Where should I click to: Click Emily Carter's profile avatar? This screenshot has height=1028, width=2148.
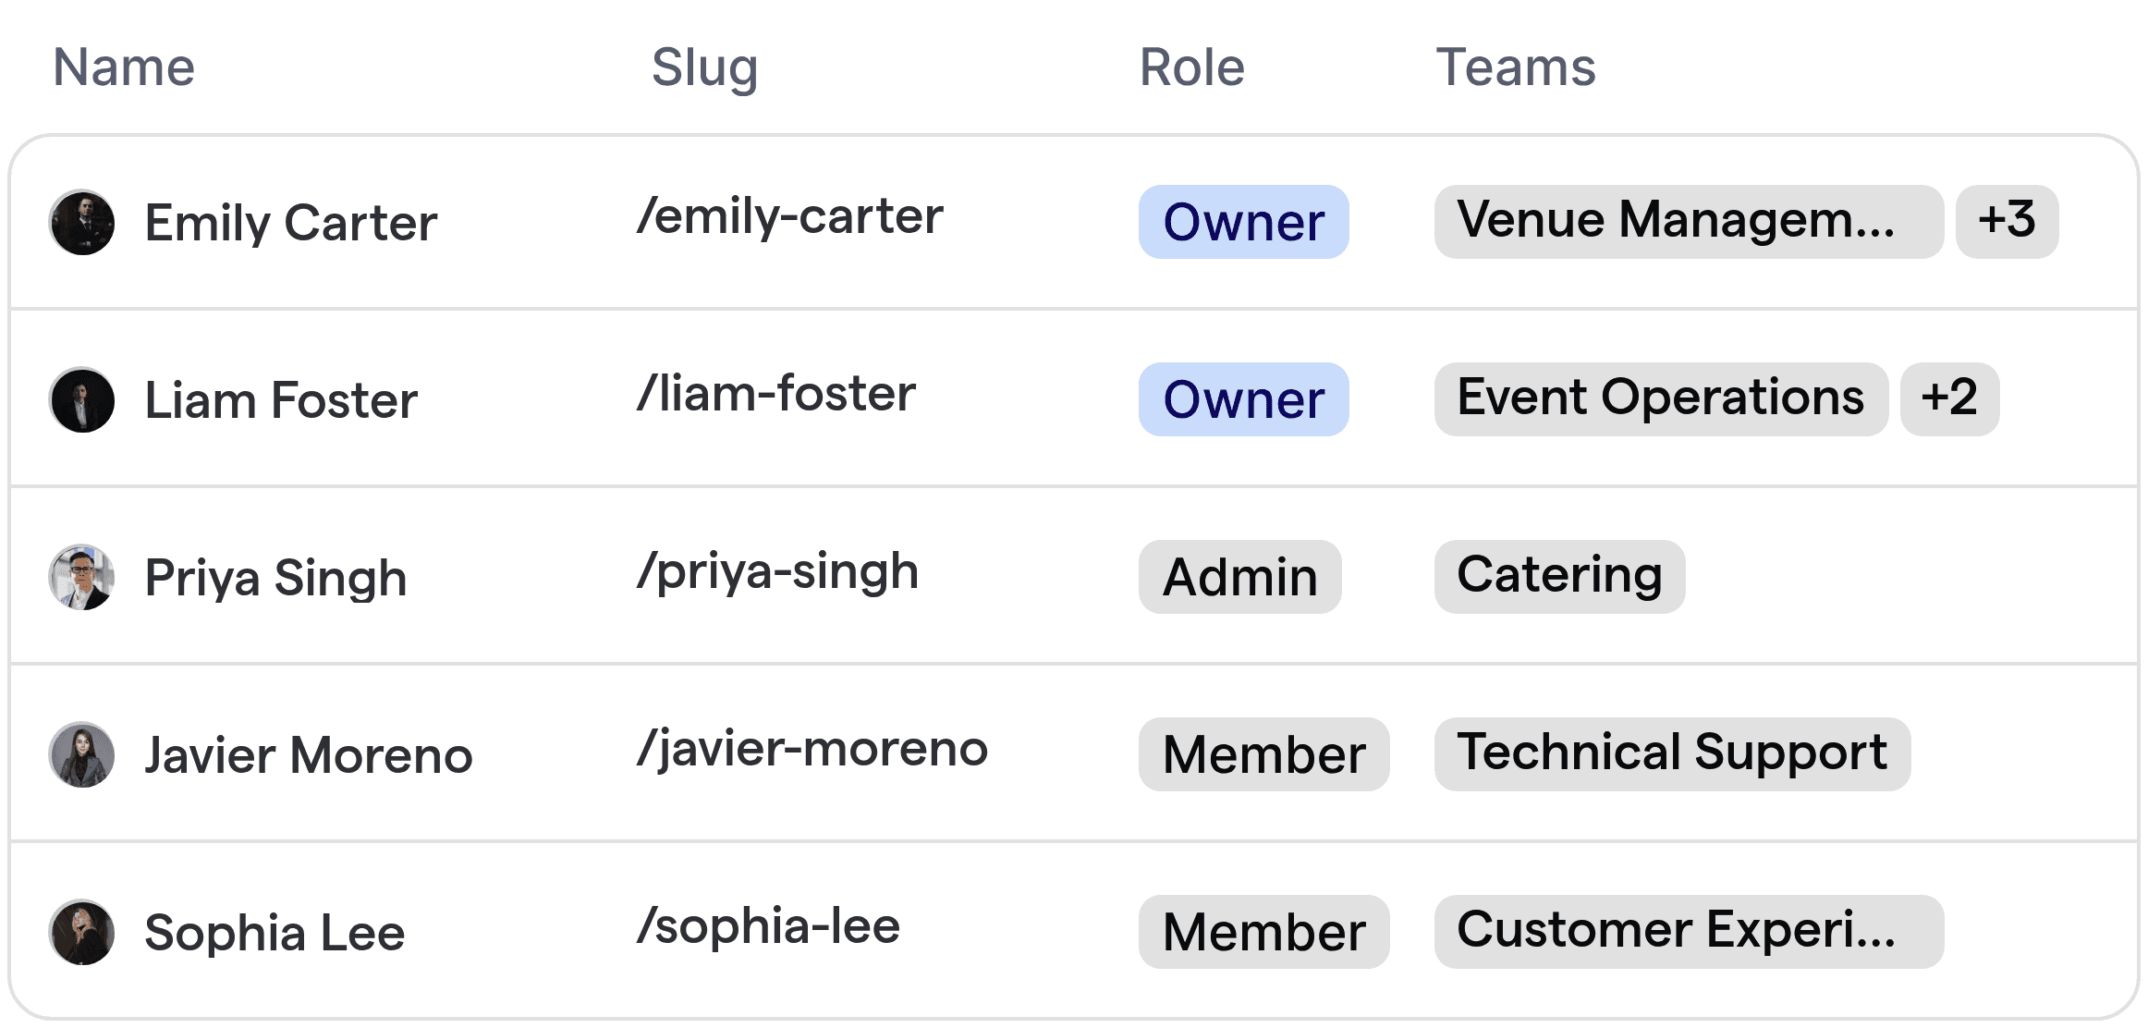pyautogui.click(x=82, y=222)
